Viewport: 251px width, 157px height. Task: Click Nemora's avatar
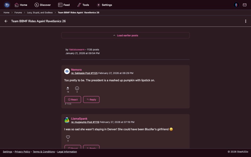click(67, 71)
